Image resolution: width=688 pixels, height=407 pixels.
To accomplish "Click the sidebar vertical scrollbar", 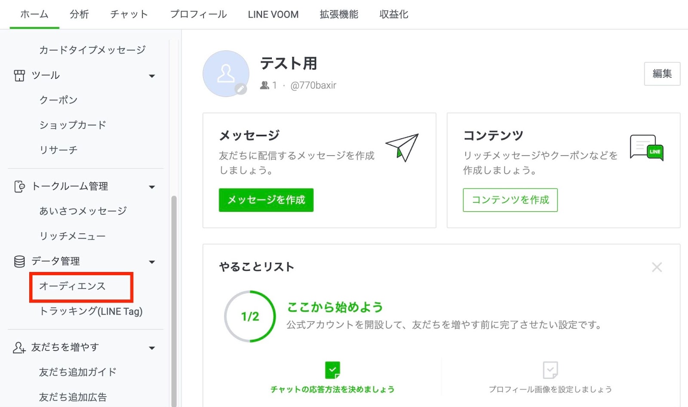I will [x=174, y=301].
